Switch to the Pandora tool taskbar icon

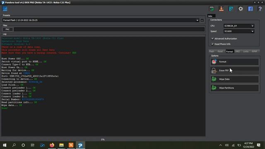80,145
